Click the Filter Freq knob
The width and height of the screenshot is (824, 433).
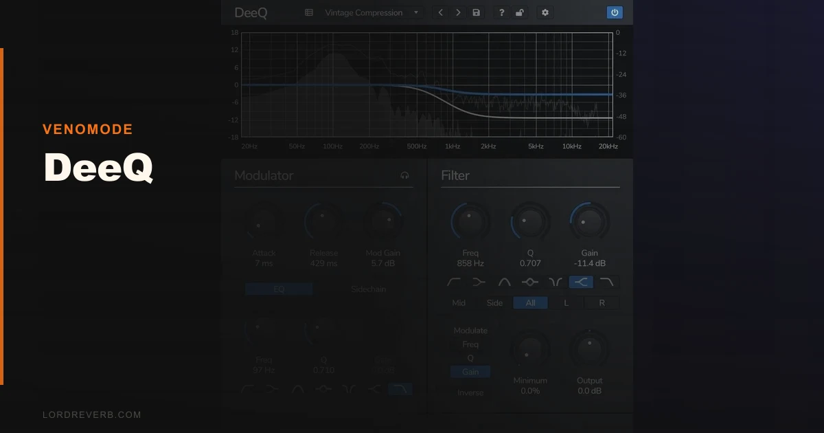point(470,223)
